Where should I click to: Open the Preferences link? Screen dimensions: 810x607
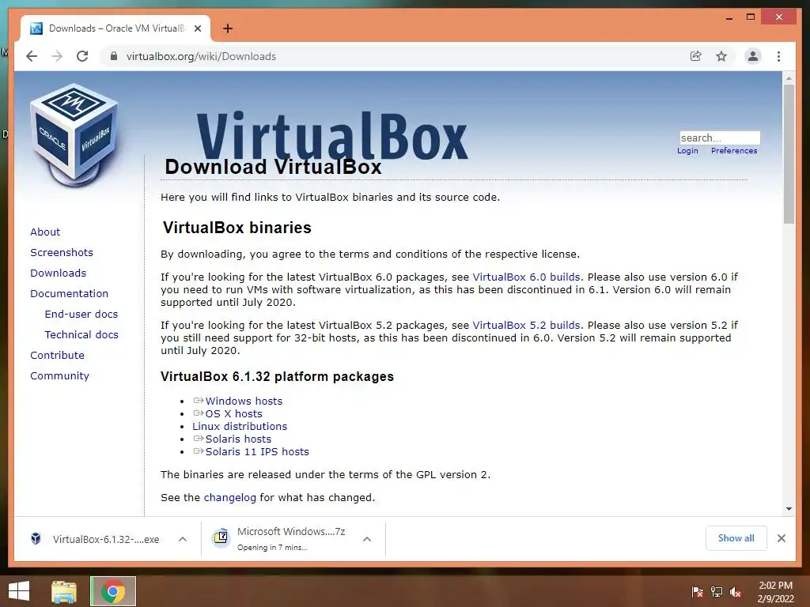coord(734,151)
